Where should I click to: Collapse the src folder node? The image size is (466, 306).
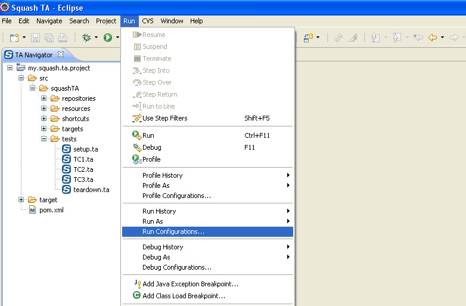[21, 78]
